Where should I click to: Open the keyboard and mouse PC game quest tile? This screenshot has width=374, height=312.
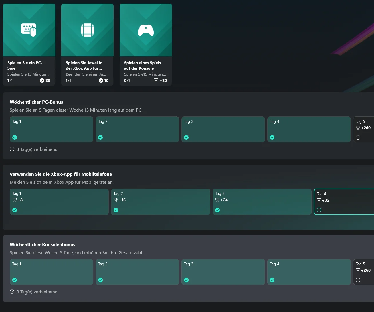29,44
